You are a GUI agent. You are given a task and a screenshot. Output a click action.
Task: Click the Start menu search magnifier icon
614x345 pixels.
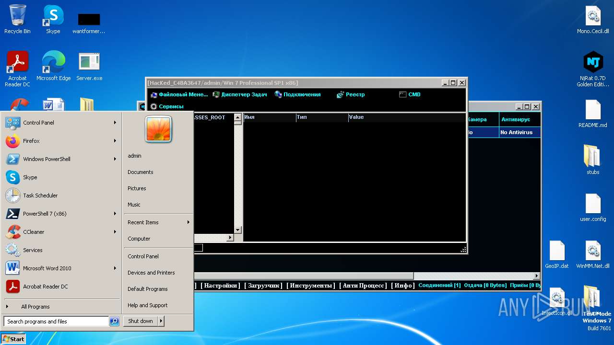(114, 322)
